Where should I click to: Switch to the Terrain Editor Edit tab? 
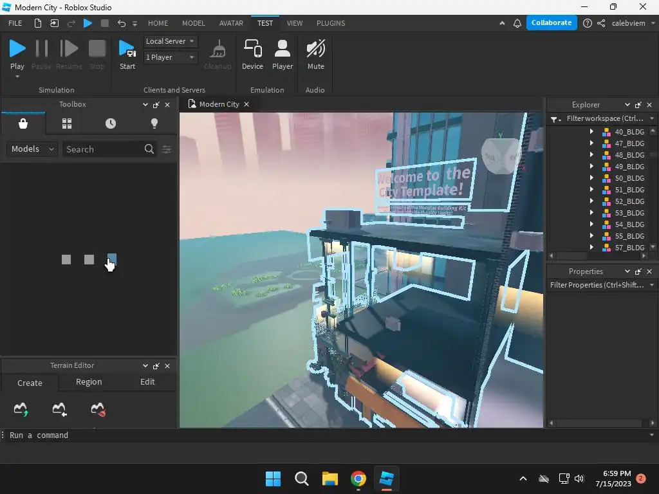tap(147, 382)
